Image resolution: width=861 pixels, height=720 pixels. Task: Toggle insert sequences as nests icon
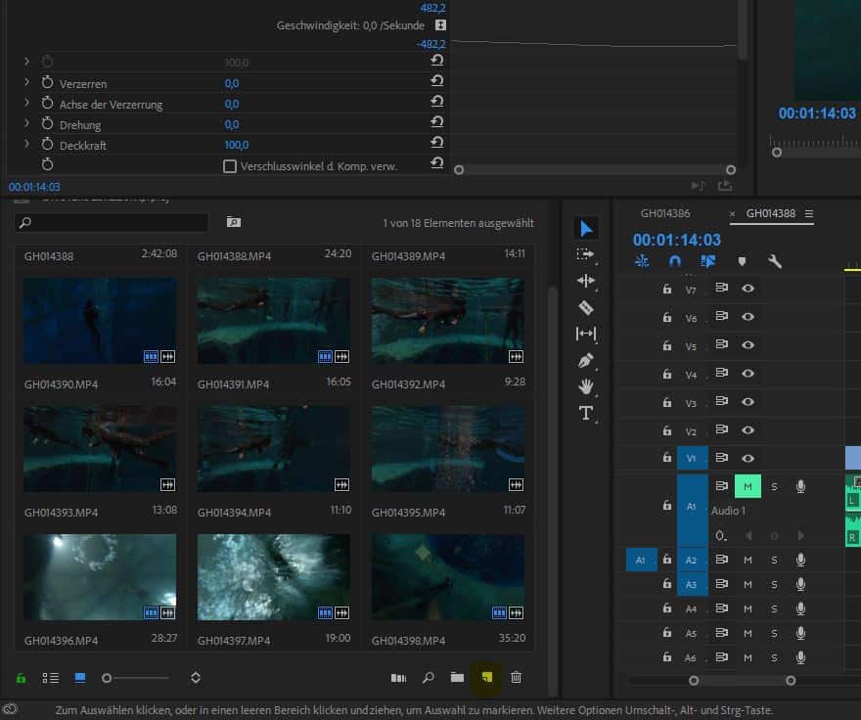pos(642,261)
